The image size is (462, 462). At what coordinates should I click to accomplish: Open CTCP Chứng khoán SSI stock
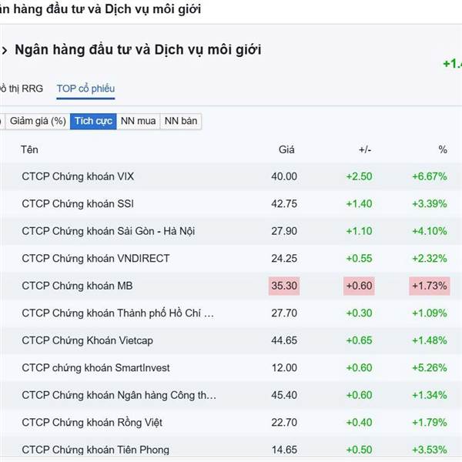pos(77,203)
